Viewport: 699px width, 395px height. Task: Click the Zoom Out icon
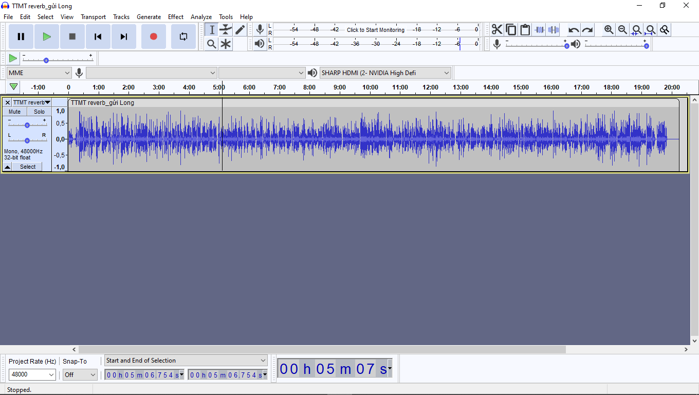622,30
